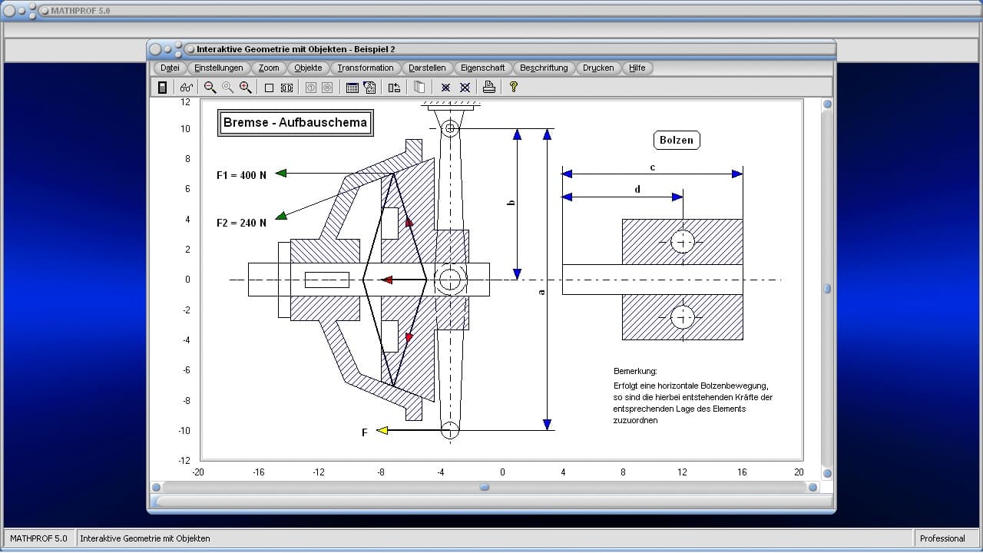Viewport: 983px width, 553px height.
Task: Click the glasses view icon
Action: point(186,88)
